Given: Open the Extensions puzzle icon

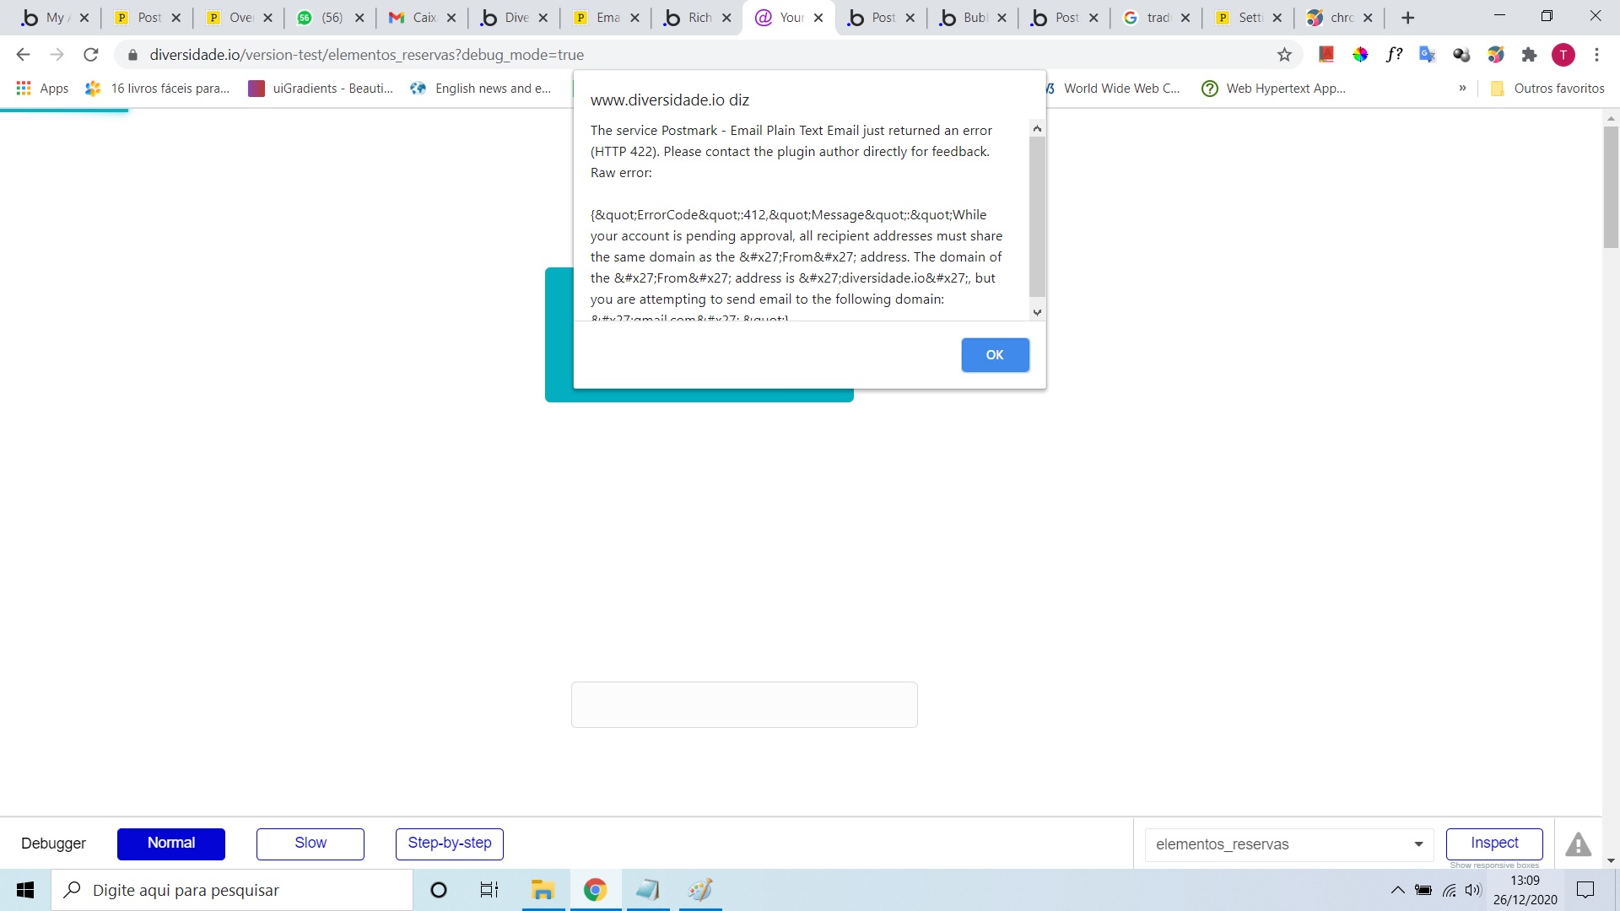Looking at the screenshot, I should [1529, 55].
